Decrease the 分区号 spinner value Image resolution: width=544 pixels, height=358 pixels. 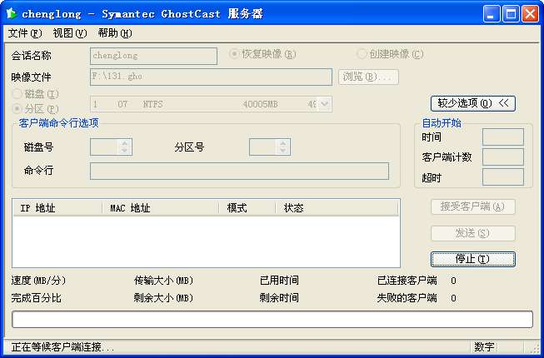click(x=283, y=151)
